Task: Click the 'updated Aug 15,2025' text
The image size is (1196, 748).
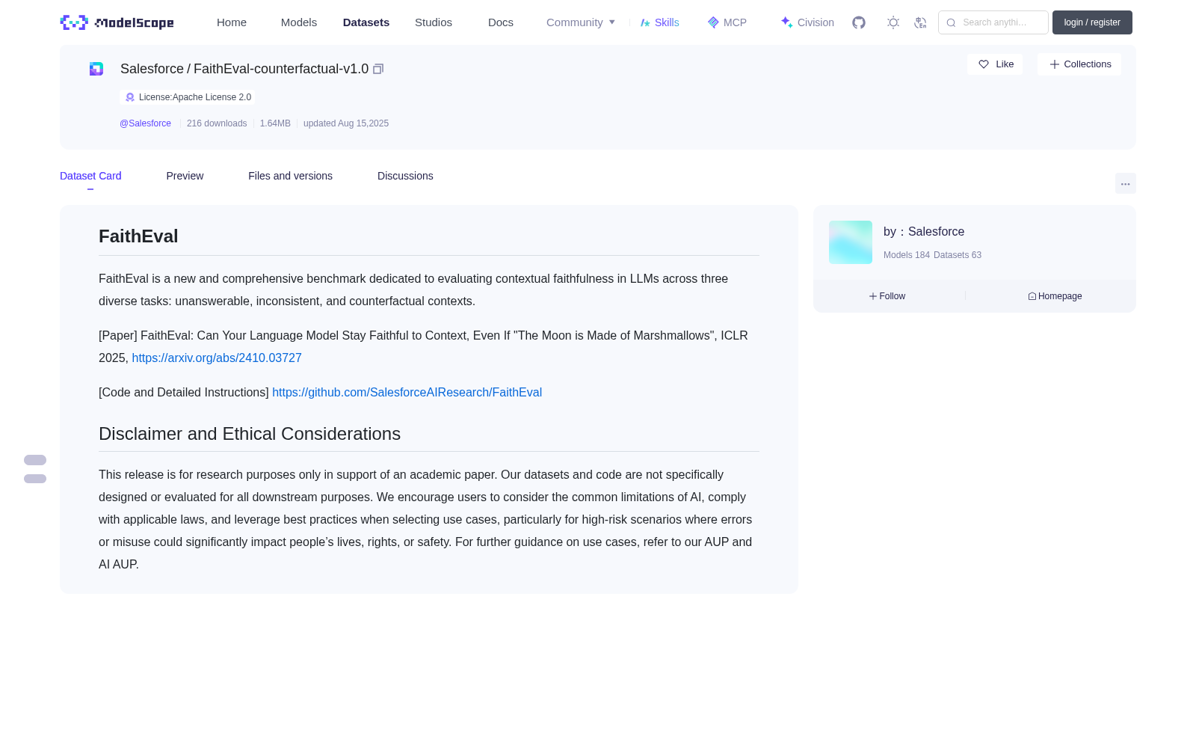Action: [346, 123]
